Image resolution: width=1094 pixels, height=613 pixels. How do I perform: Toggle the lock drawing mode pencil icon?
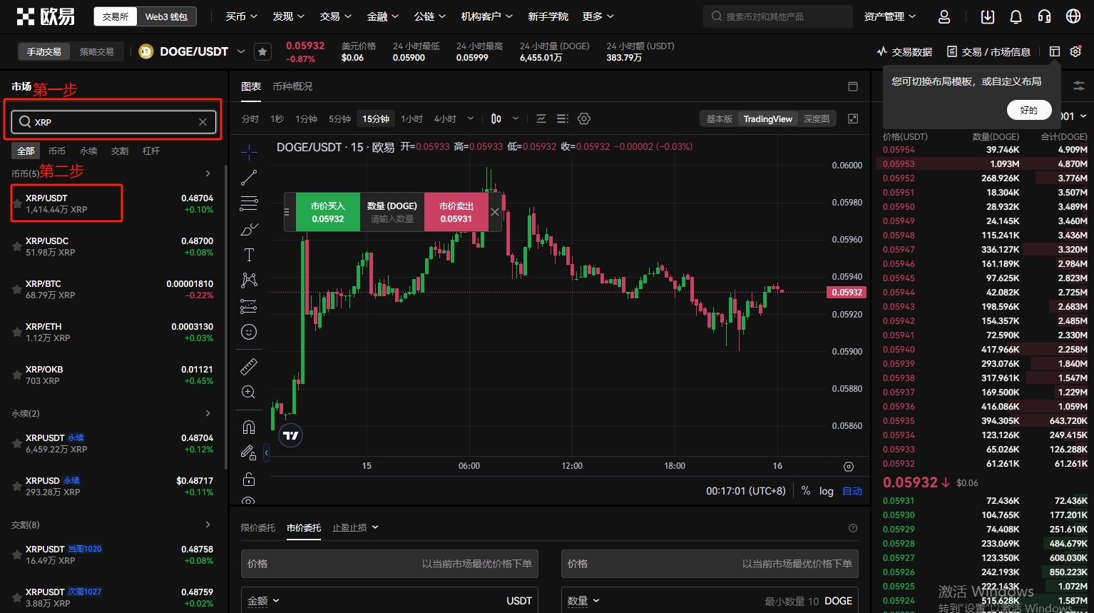[249, 452]
